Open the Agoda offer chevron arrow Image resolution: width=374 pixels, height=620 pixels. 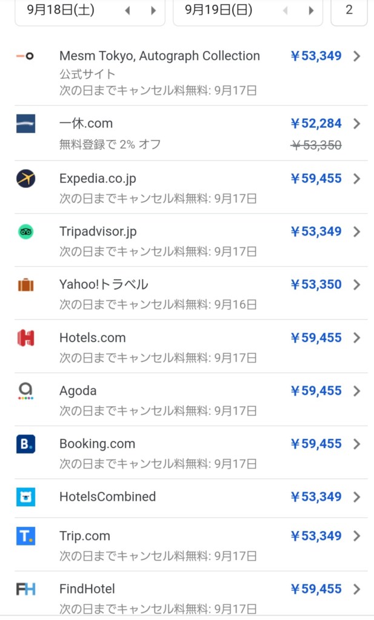tap(357, 391)
